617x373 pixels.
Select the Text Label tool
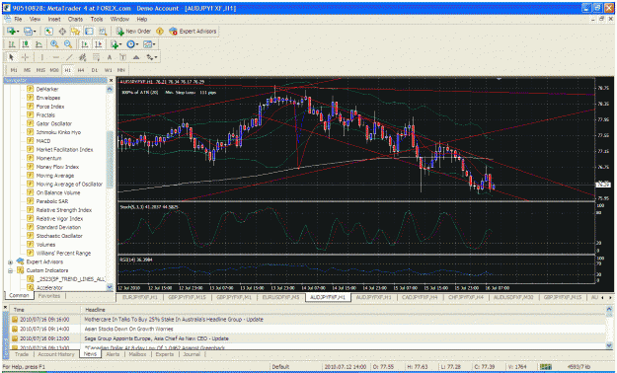tap(122, 57)
